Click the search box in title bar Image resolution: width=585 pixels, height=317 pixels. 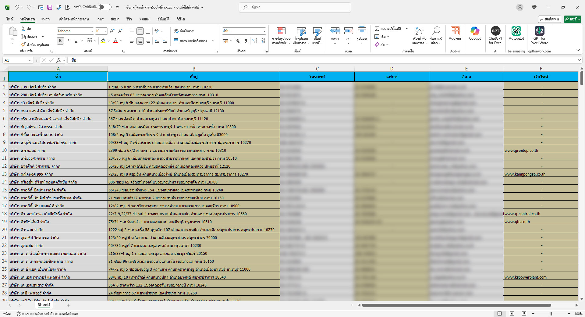[295, 7]
